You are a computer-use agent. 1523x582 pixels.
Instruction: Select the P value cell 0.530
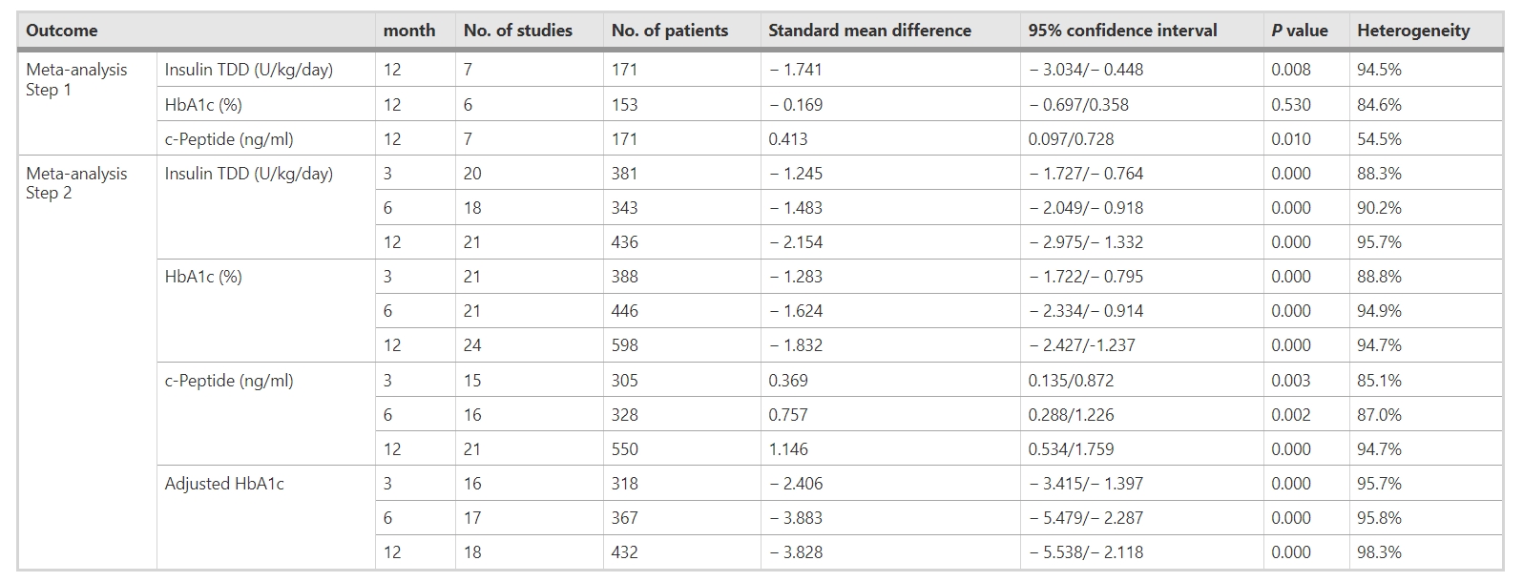[x=1290, y=105]
